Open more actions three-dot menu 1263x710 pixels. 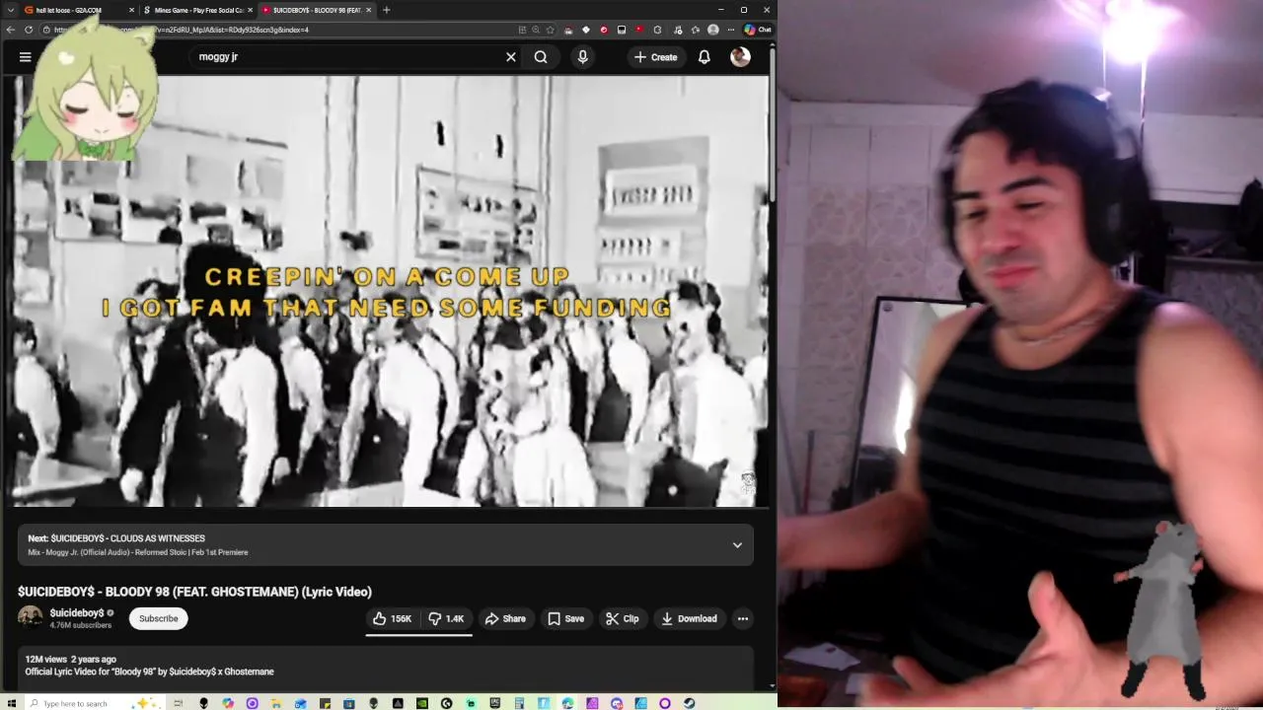(x=743, y=618)
